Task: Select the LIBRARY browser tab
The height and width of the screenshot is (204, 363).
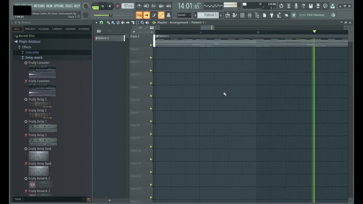Action: pyautogui.click(x=57, y=29)
